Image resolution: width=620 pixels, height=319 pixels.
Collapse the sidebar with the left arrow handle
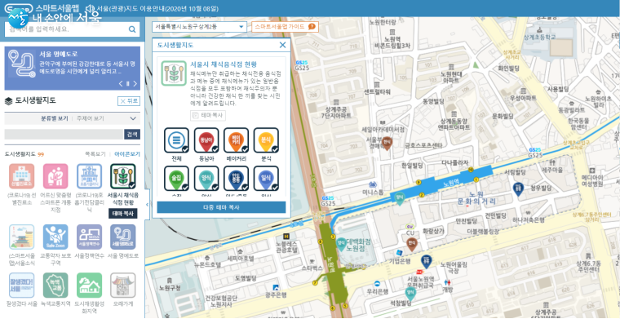coord(147,204)
